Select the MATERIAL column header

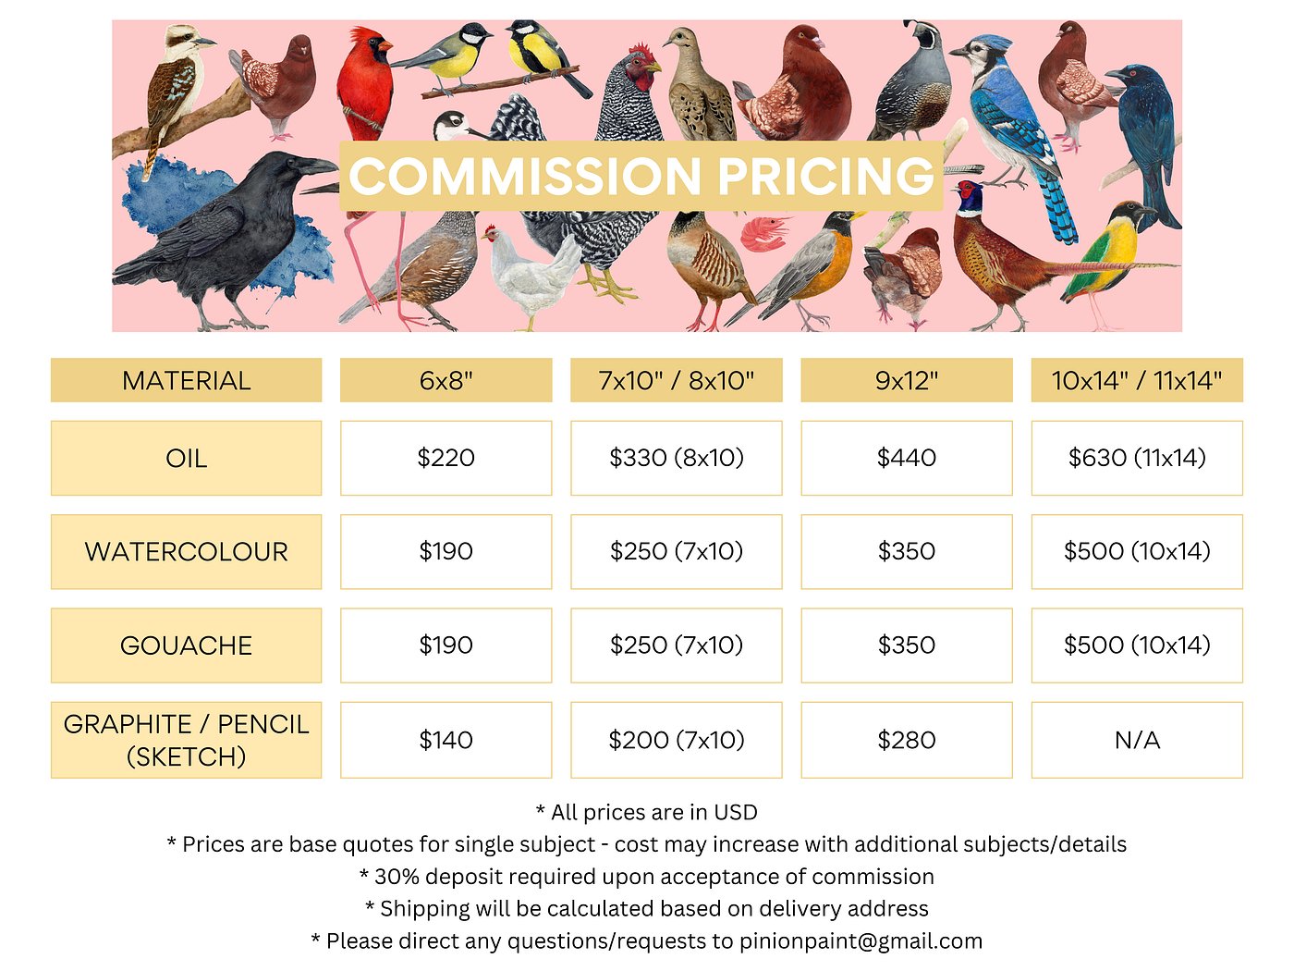click(x=186, y=380)
